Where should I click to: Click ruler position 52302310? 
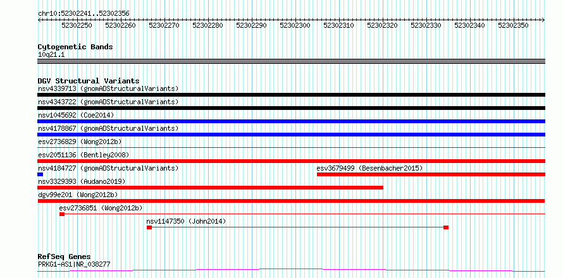tap(338, 25)
